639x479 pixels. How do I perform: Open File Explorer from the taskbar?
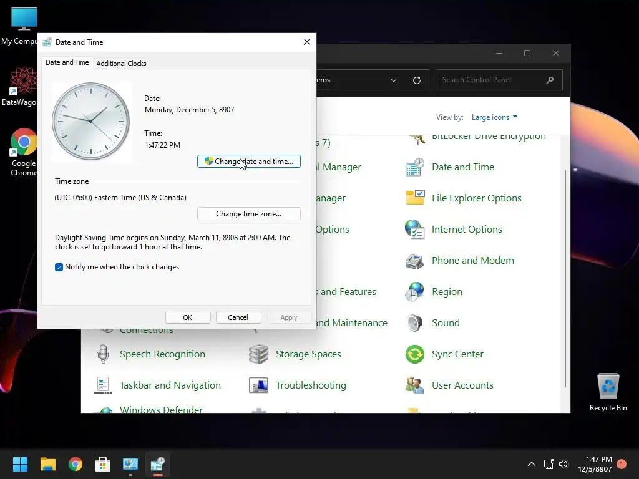point(47,464)
